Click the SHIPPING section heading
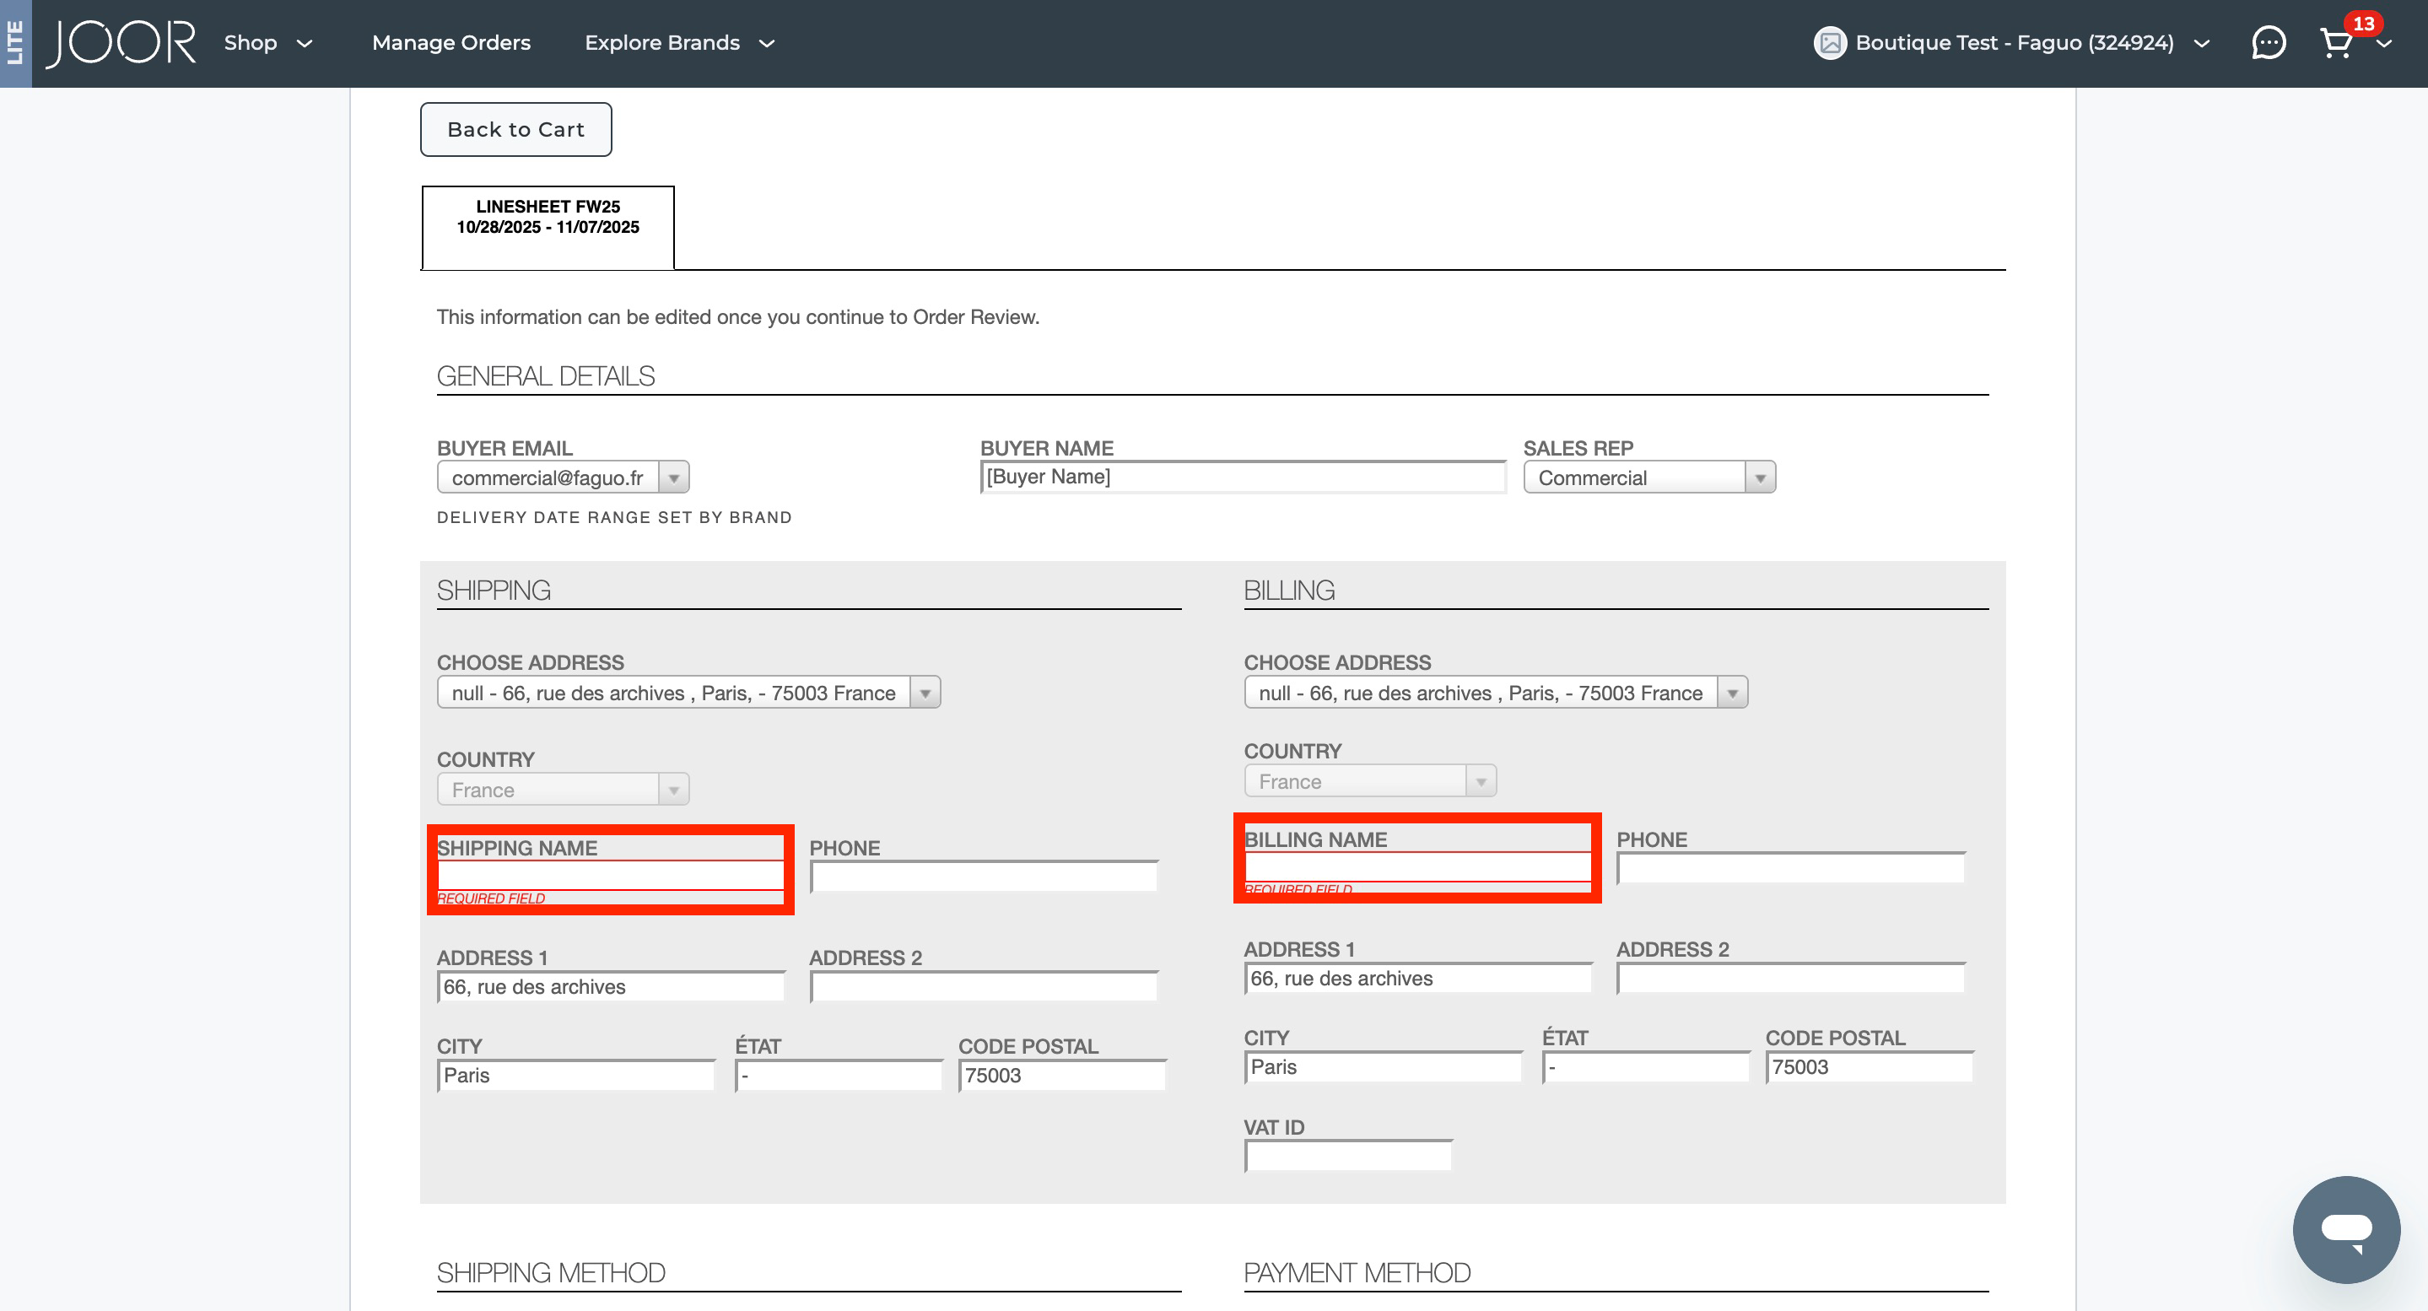The width and height of the screenshot is (2428, 1311). point(494,590)
